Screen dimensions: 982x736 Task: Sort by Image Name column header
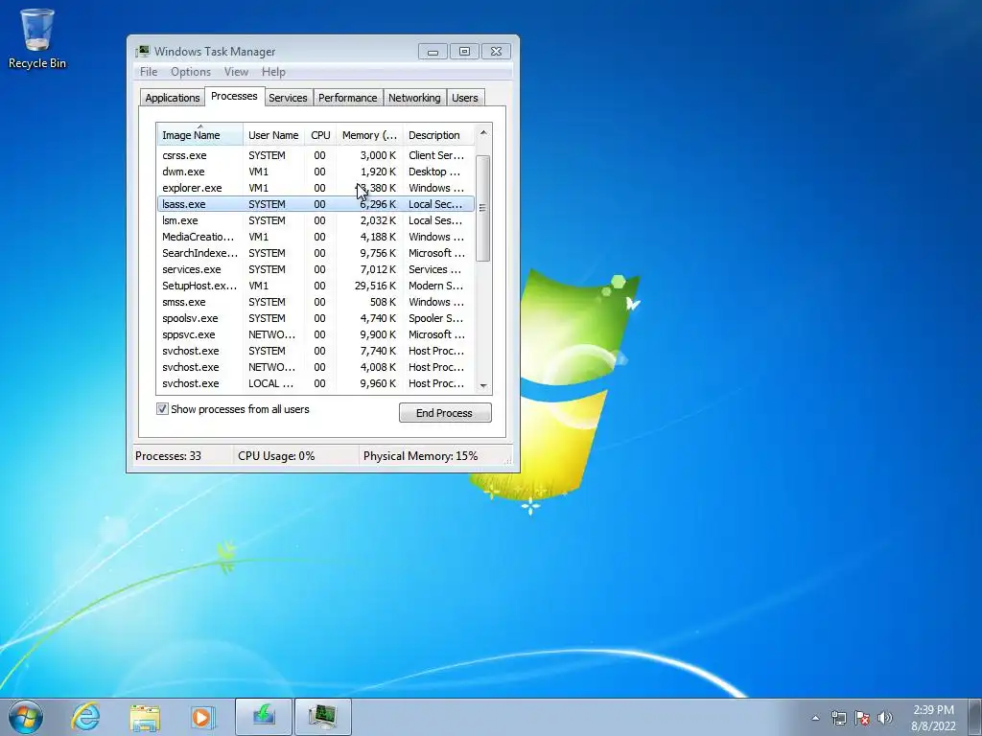[199, 135]
